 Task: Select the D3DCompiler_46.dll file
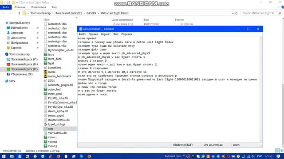(x=60, y=50)
